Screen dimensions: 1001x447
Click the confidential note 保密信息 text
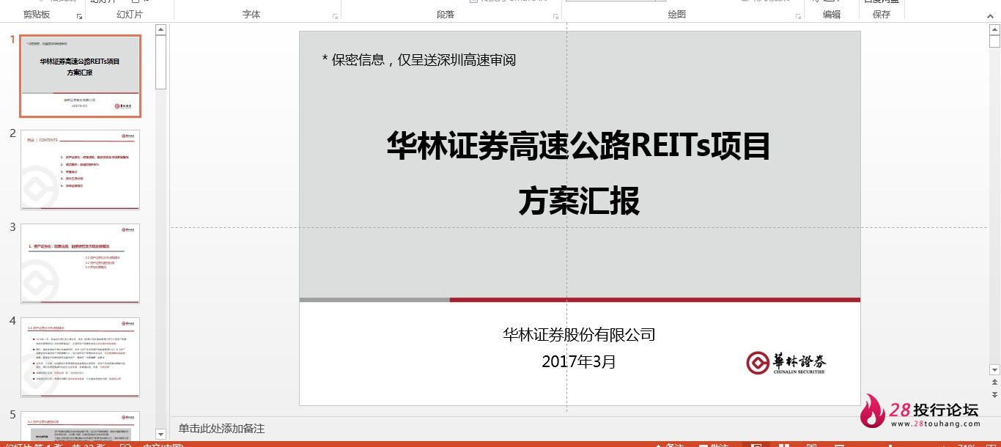419,60
